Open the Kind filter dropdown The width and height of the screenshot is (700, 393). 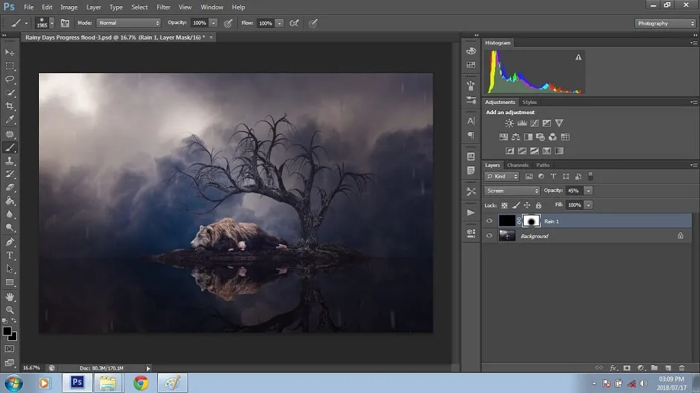coord(502,176)
